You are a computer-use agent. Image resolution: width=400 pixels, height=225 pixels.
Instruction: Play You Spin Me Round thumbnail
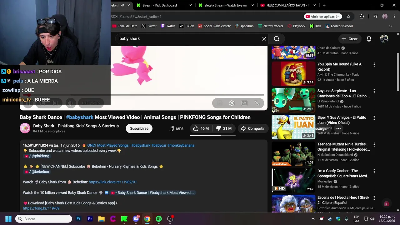click(x=293, y=74)
